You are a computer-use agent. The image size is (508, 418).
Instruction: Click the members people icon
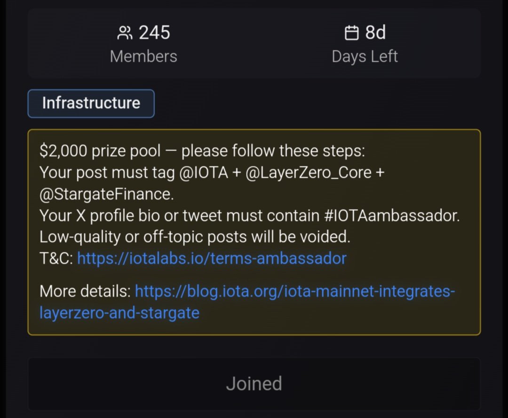[125, 33]
